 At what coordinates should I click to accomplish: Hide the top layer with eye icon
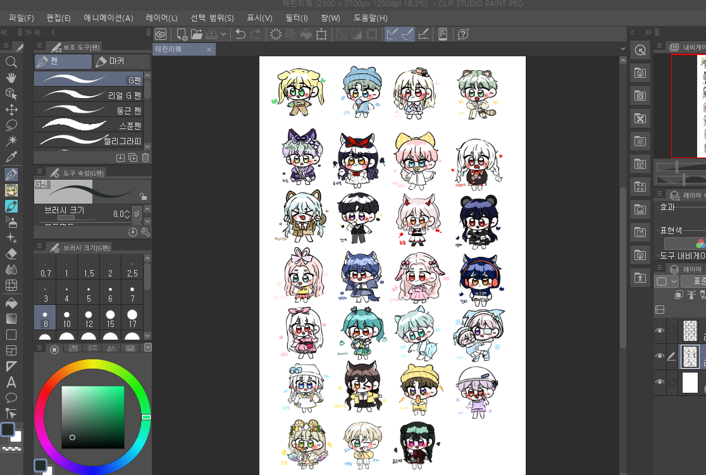coord(660,330)
